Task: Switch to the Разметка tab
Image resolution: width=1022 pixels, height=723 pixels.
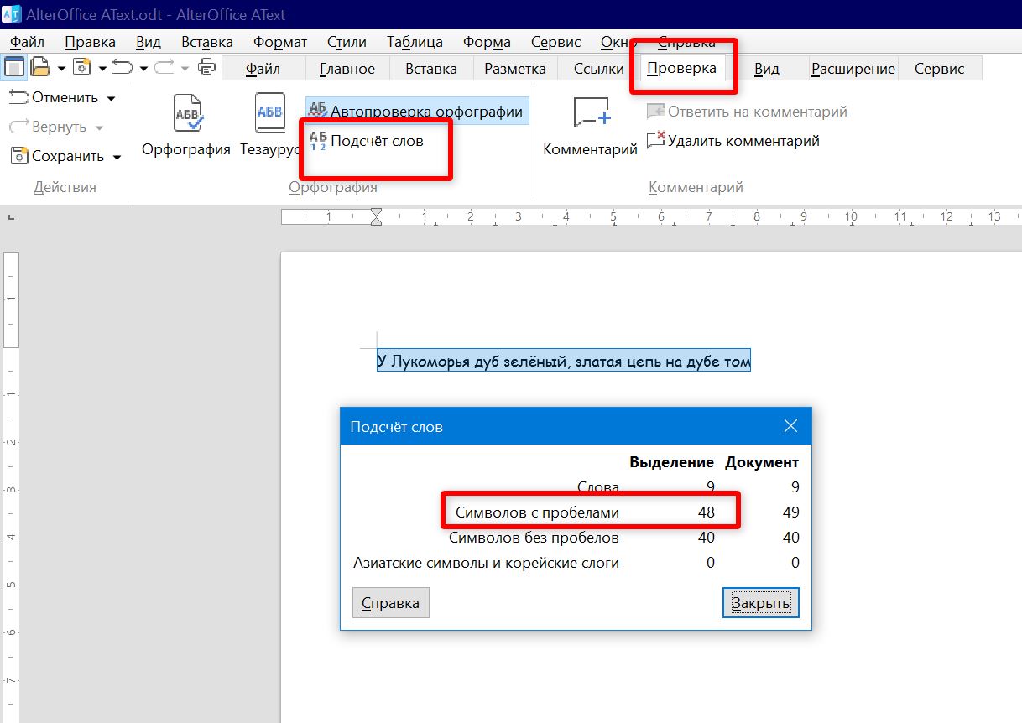Action: [x=515, y=69]
